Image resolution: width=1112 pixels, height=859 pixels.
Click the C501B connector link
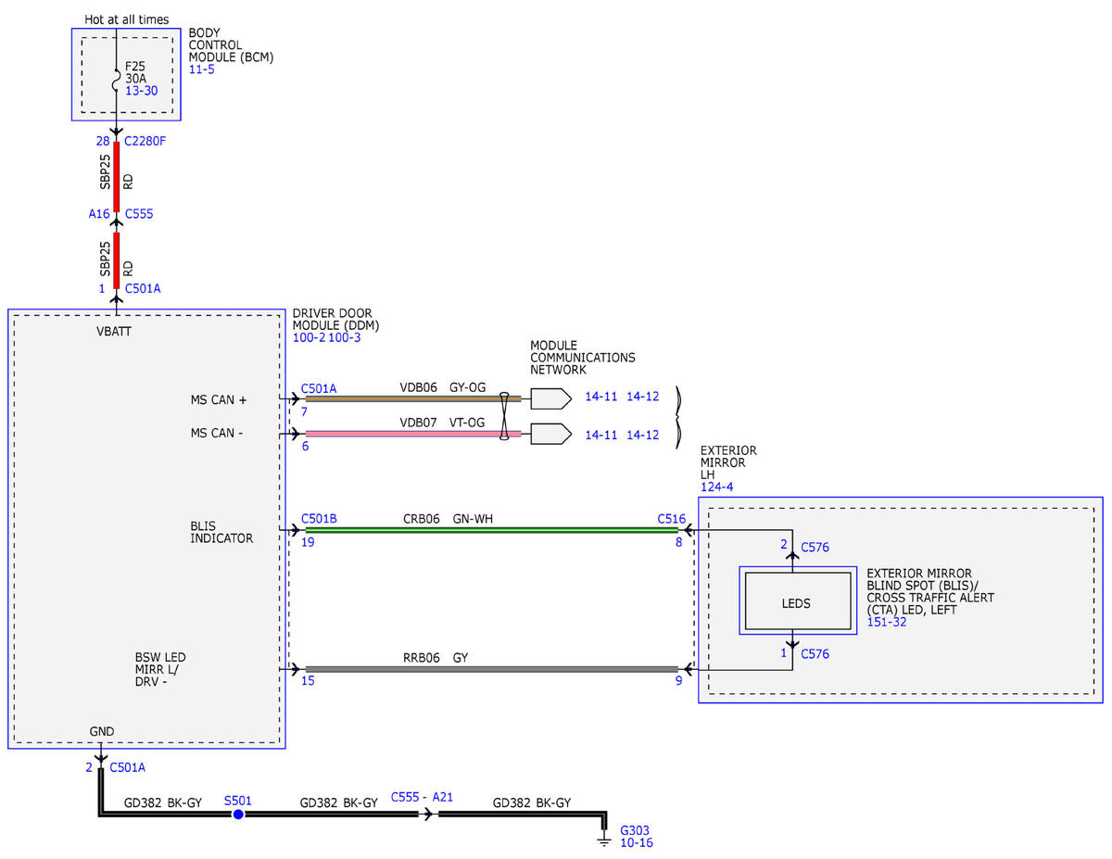click(319, 519)
